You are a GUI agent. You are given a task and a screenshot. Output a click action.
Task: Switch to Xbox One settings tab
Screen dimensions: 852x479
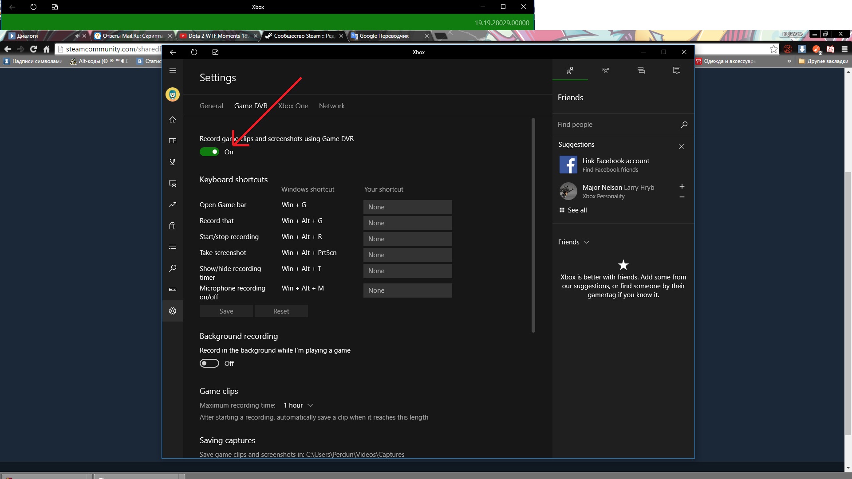[293, 106]
